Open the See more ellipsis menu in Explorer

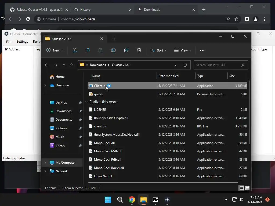coord(202,50)
